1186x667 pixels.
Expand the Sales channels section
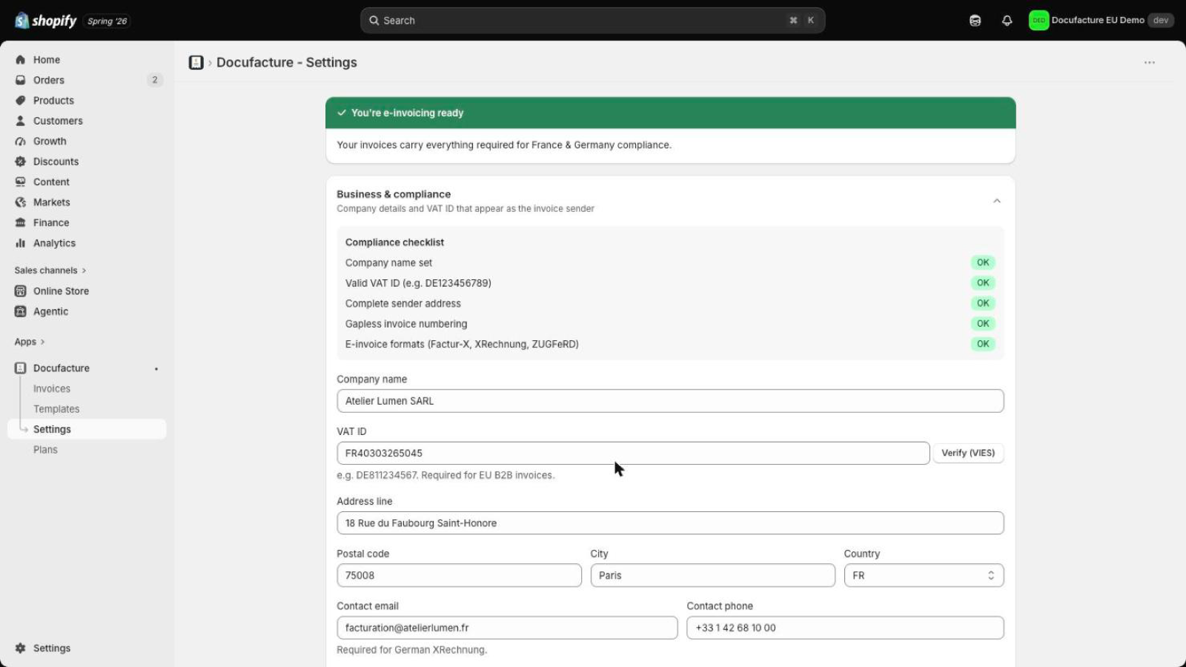tap(50, 271)
